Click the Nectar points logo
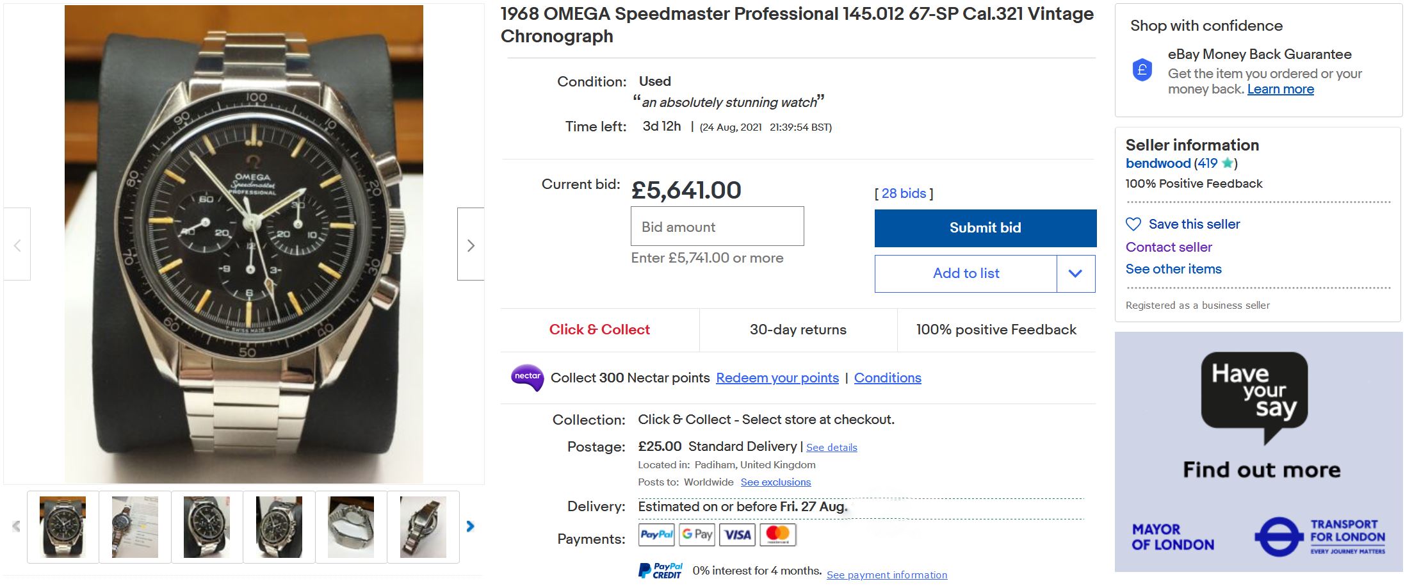Viewport: 1412px width, 588px height. (527, 377)
